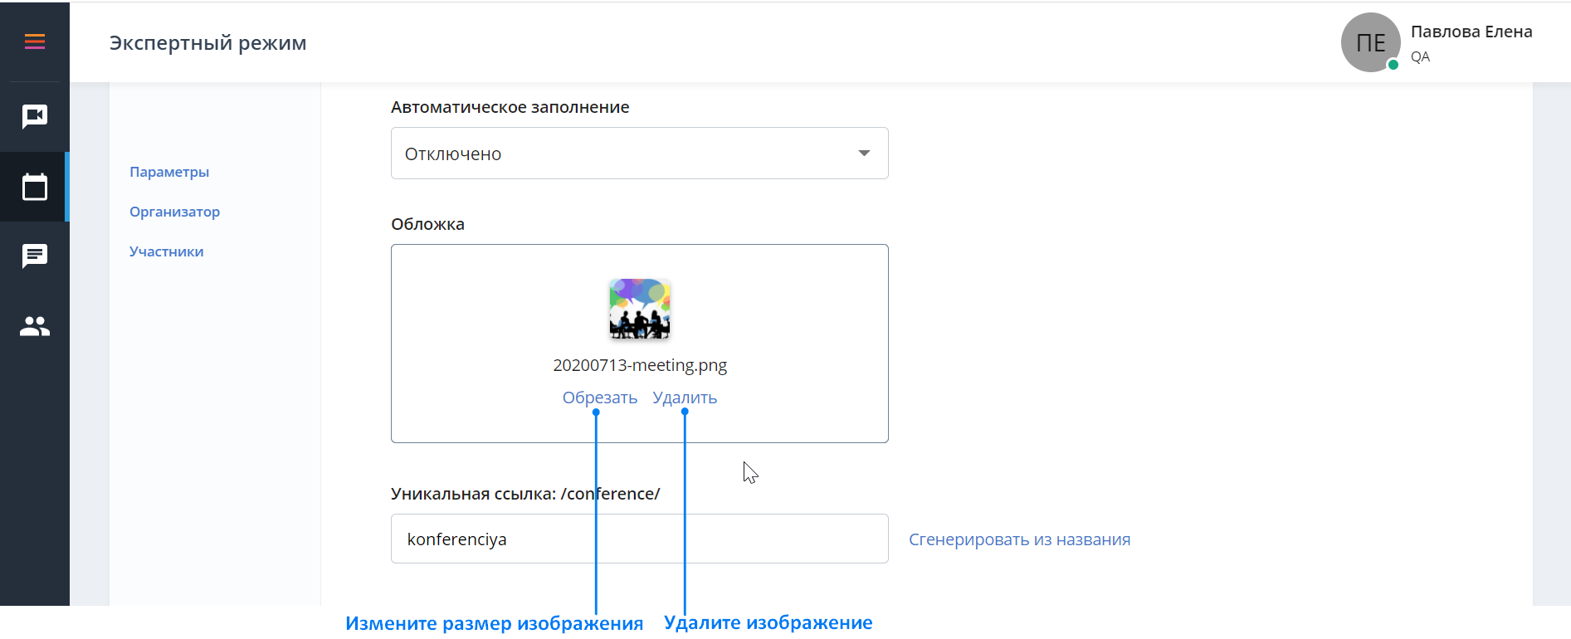Expand the Автоматическое заполнение dropdown
The height and width of the screenshot is (639, 1571).
point(639,154)
